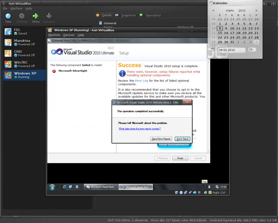This screenshot has width=278, height=223.
Task: Click the red error icon beside Microsoft Silverlight
Action: pyautogui.click(x=54, y=71)
